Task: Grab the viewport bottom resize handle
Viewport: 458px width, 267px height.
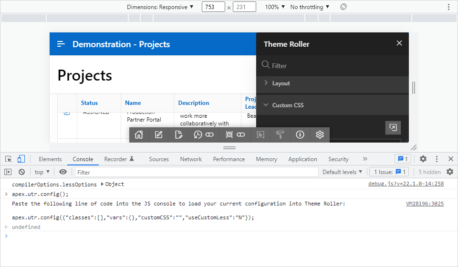Action: pos(229,148)
